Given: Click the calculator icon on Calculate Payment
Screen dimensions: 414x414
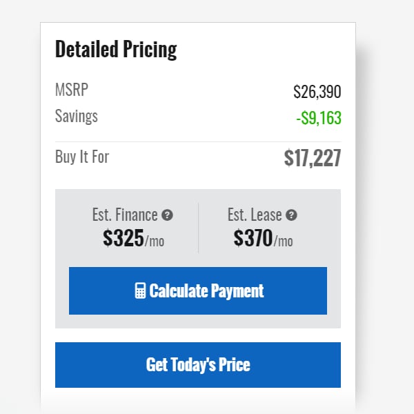Looking at the screenshot, I should (140, 290).
